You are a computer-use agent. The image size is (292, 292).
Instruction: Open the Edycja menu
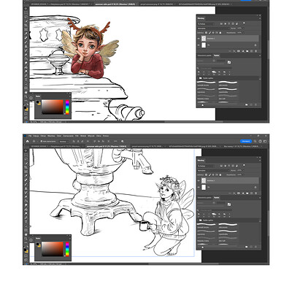click(x=36, y=136)
